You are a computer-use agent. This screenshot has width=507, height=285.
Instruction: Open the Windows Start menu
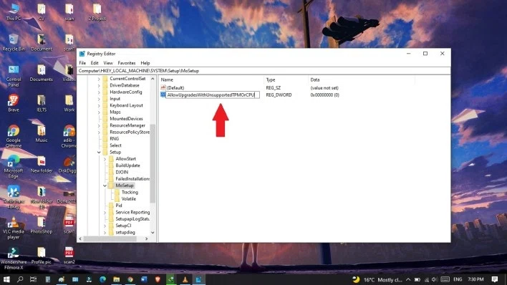(6, 279)
